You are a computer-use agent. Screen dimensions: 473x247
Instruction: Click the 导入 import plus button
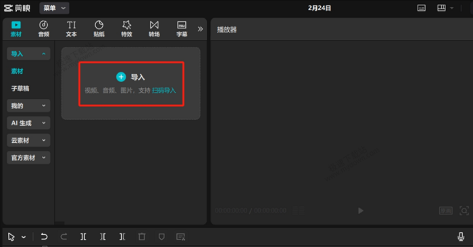[x=121, y=77]
